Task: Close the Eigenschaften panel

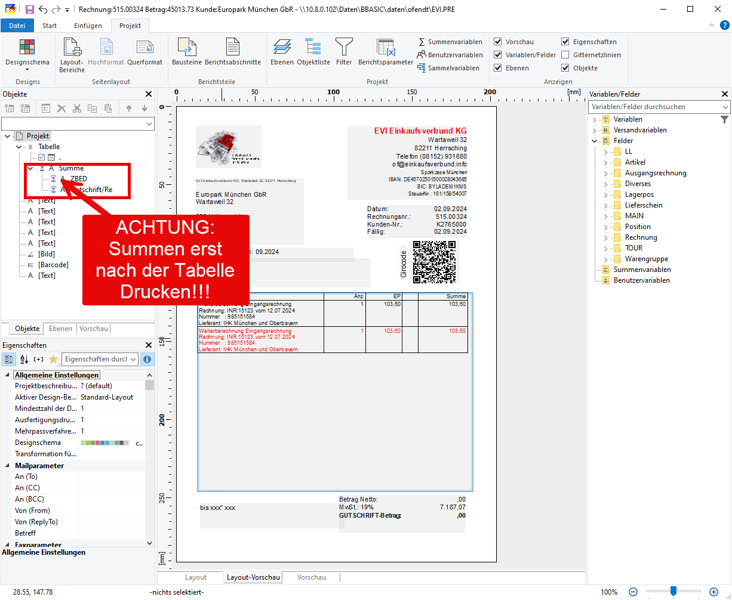Action: [x=149, y=345]
